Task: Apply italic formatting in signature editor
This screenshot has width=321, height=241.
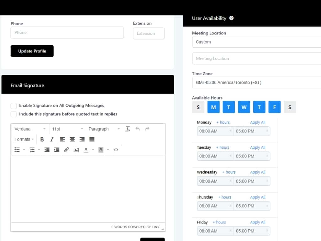Action: (x=52, y=139)
